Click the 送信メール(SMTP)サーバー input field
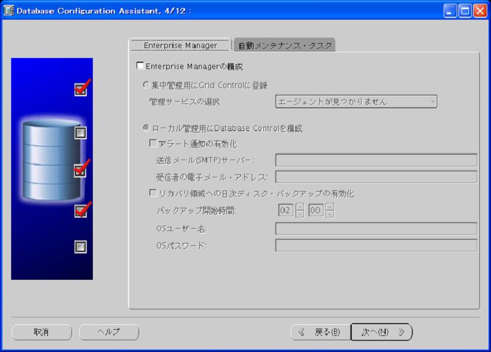 [x=375, y=161]
